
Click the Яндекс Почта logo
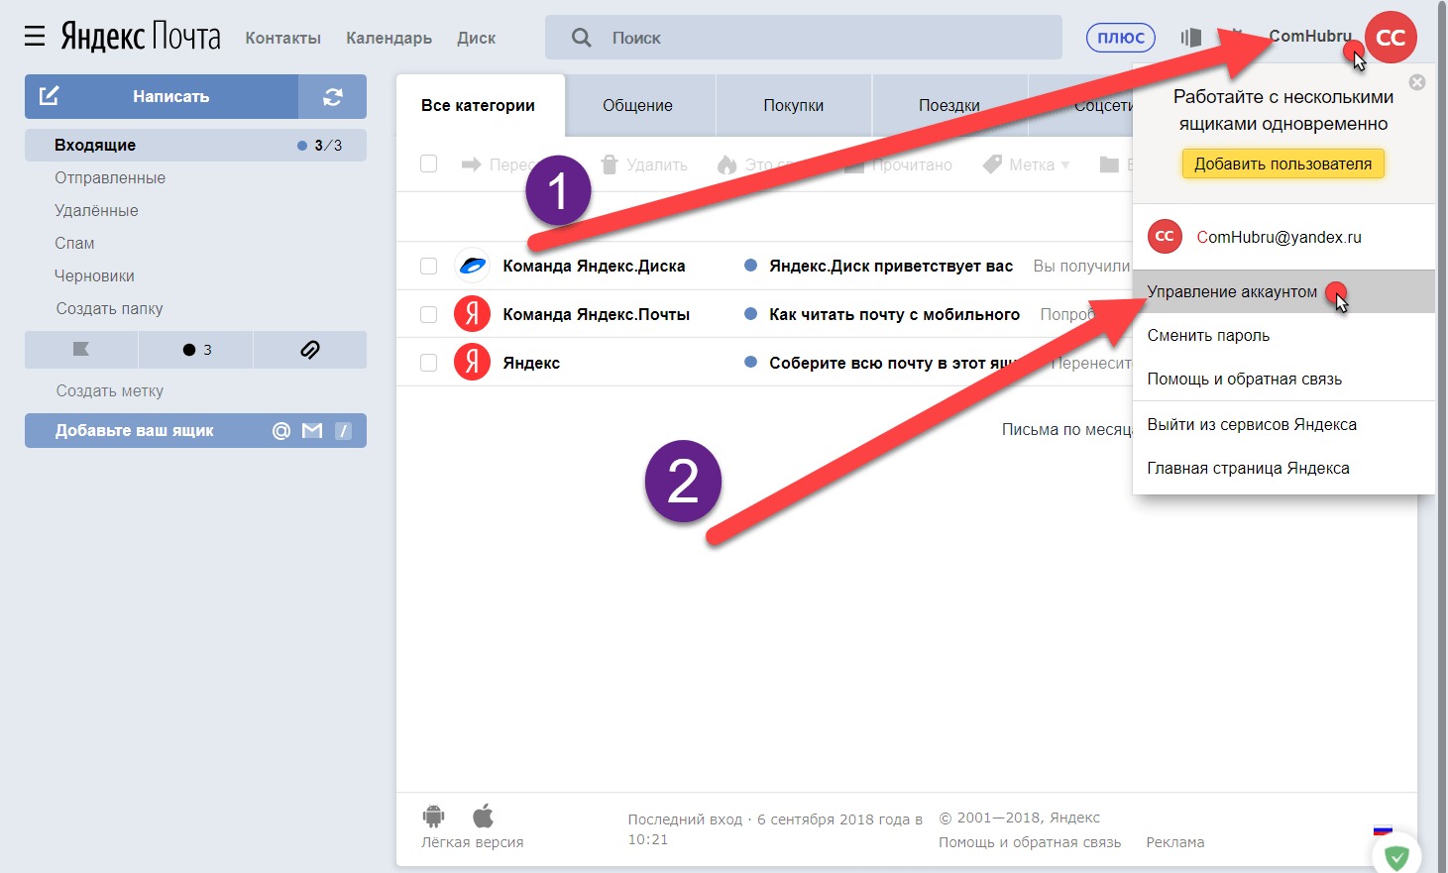[x=141, y=37]
